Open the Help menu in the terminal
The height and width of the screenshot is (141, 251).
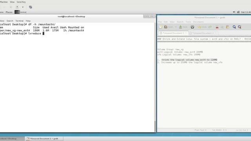(x=28, y=21)
